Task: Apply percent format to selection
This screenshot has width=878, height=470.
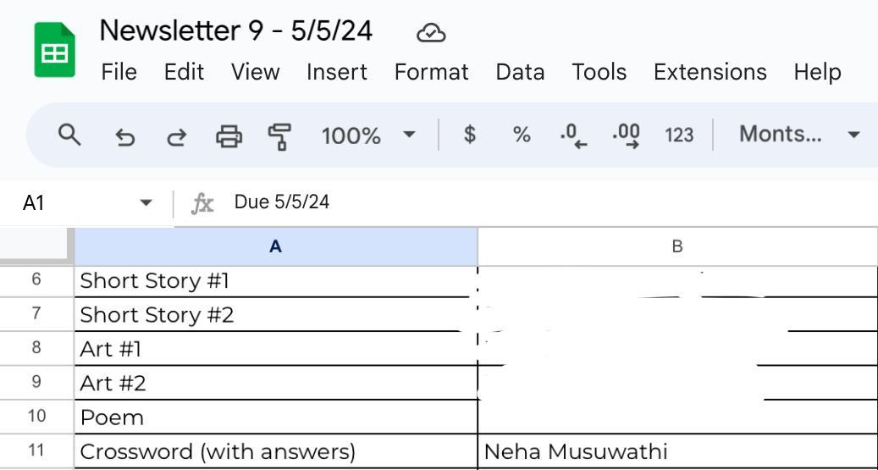Action: 522,135
